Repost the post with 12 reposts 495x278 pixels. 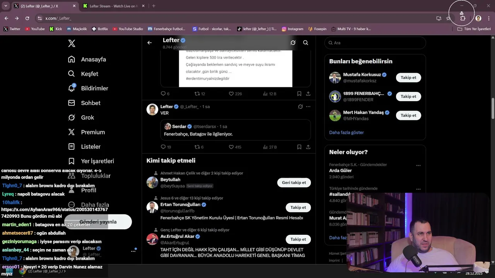200,94
